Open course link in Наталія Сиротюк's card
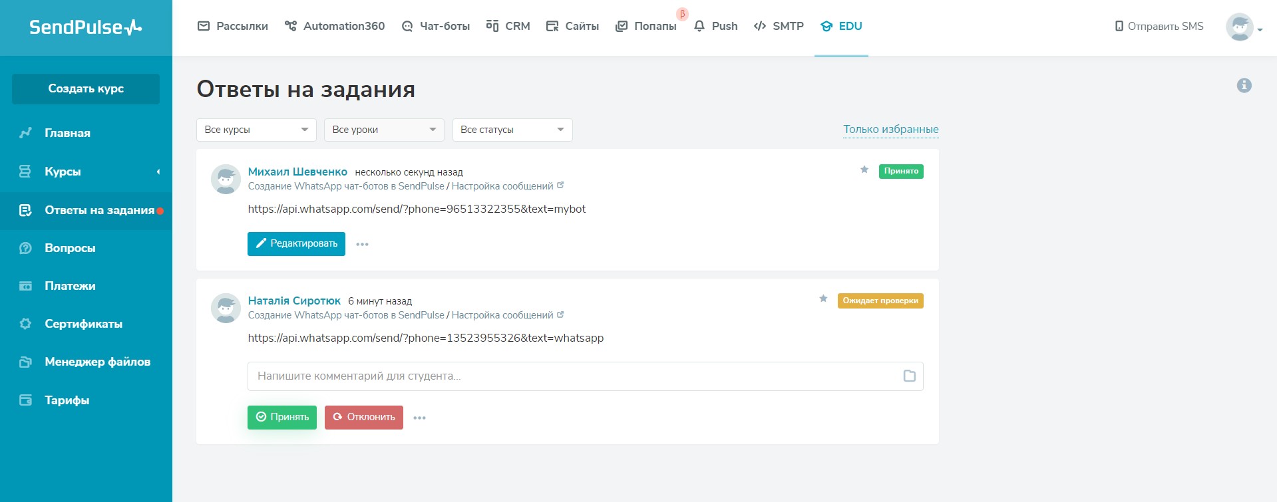The image size is (1277, 502). [x=346, y=315]
